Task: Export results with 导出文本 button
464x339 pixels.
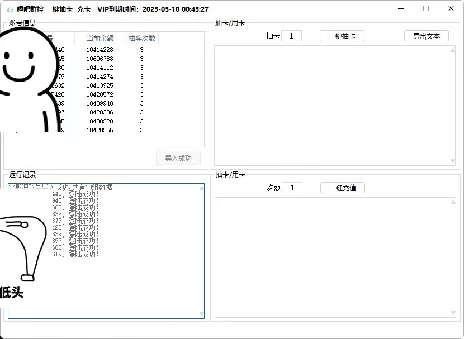Action: (x=426, y=36)
